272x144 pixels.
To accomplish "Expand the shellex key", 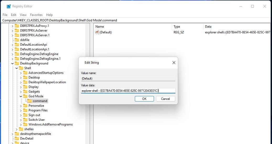I will [x=17, y=129].
